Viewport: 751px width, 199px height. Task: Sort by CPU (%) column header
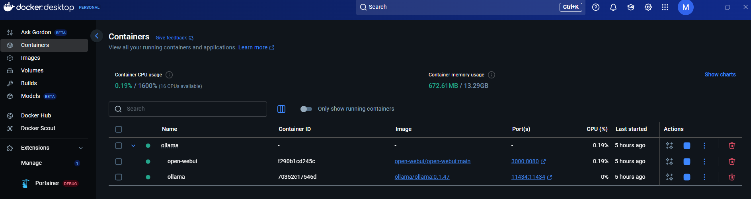pos(597,129)
